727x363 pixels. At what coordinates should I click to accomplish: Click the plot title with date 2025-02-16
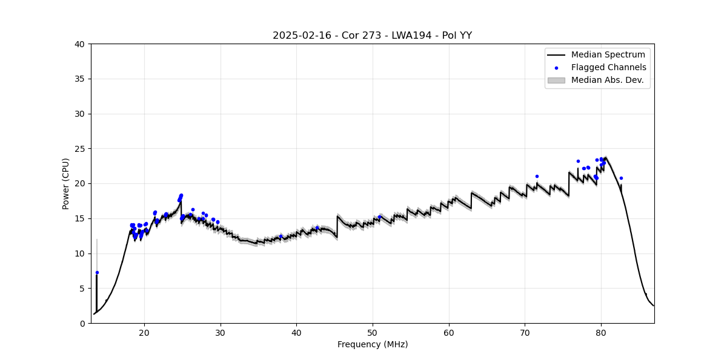pos(372,35)
